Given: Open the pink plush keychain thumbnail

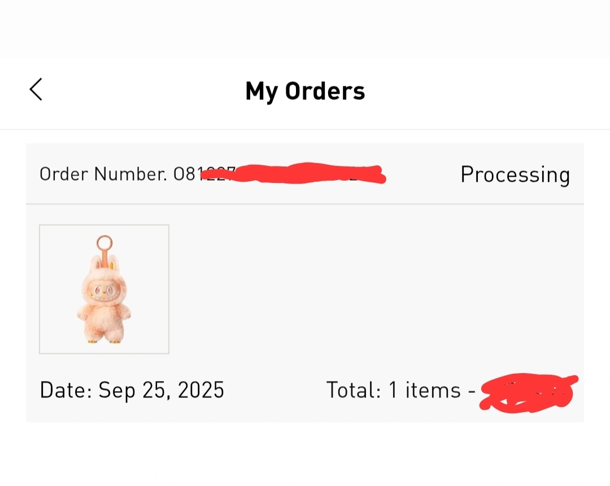Looking at the screenshot, I should click(104, 289).
